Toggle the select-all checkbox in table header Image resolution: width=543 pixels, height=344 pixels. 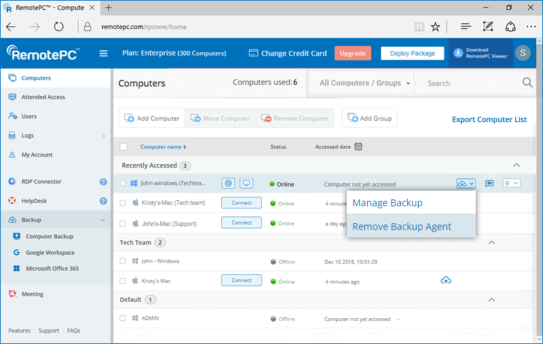tap(124, 147)
